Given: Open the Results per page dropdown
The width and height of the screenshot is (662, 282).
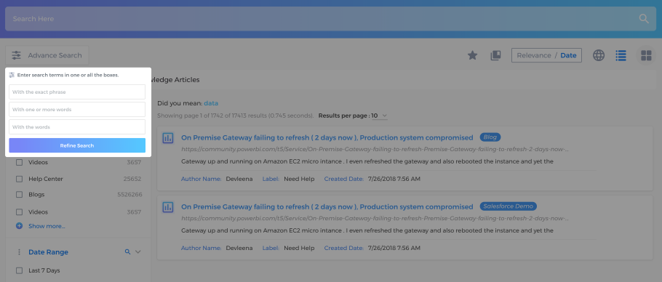Looking at the screenshot, I should (x=380, y=116).
